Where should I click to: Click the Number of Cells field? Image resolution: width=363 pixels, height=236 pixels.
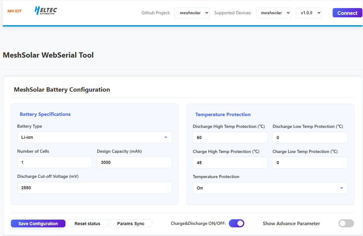coord(55,162)
